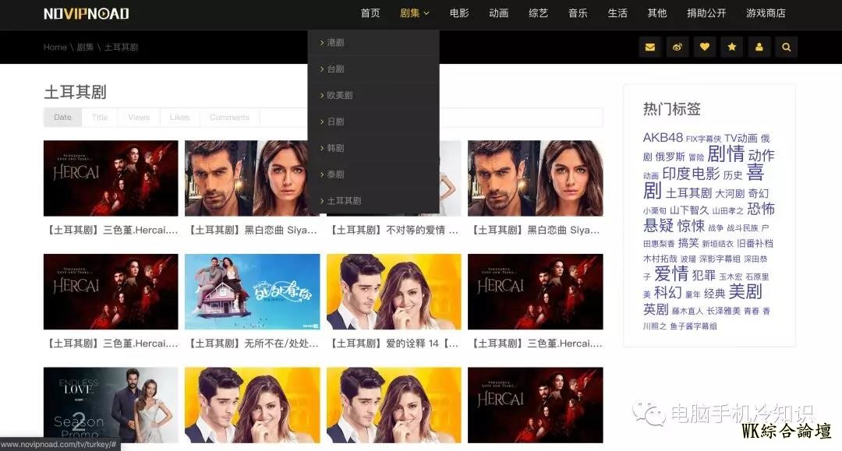Click the star icon button
842x451 pixels.
(x=732, y=48)
